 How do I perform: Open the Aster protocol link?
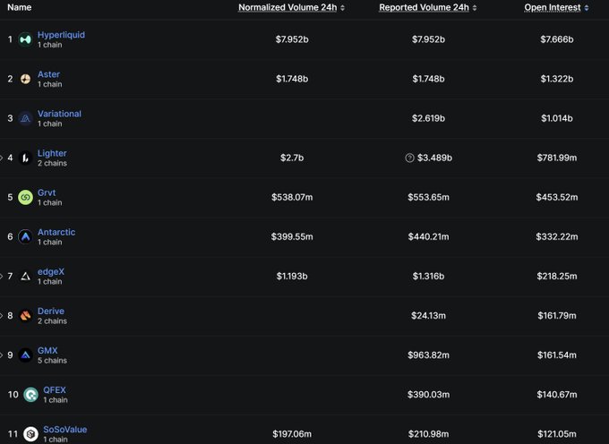point(48,74)
